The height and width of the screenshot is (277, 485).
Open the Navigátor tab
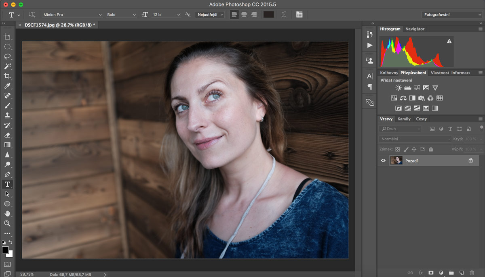415,29
